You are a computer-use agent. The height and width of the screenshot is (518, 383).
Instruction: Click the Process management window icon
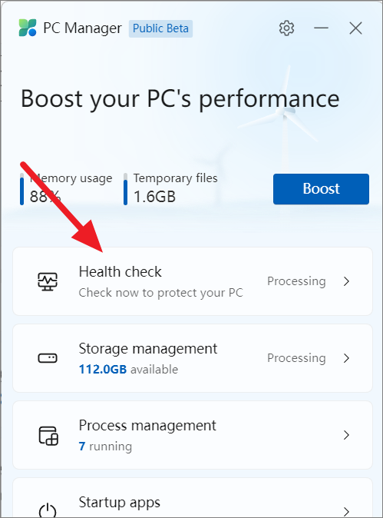48,436
